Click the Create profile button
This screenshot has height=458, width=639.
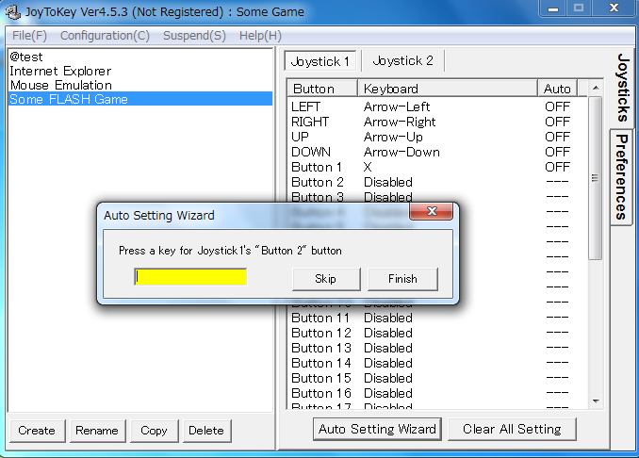(37, 431)
